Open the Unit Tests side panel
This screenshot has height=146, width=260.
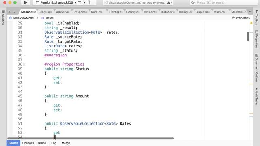[x=256, y=96]
